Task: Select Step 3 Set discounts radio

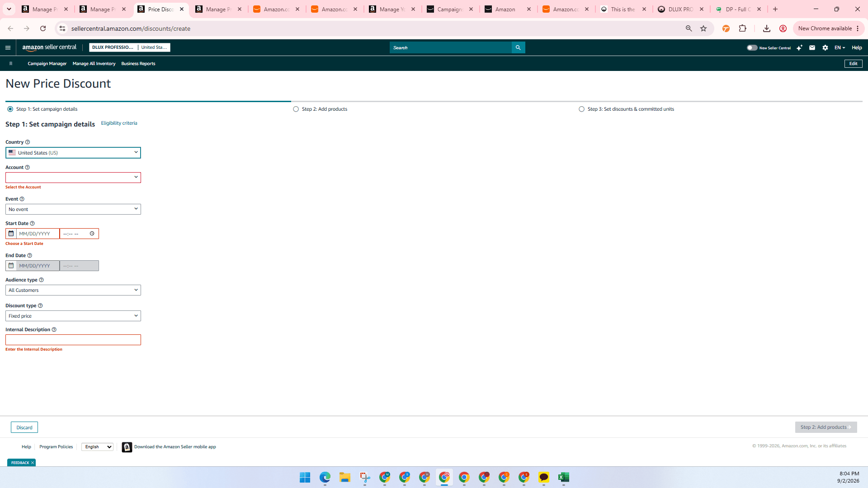Action: (581, 109)
